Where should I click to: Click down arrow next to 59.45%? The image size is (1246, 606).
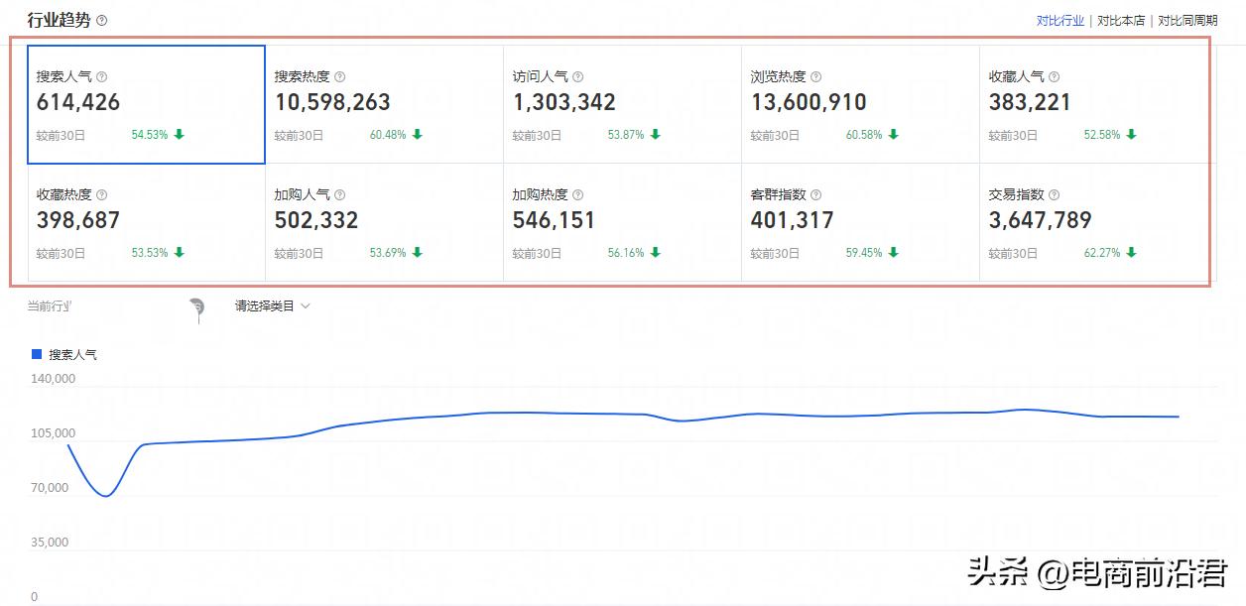[894, 253]
